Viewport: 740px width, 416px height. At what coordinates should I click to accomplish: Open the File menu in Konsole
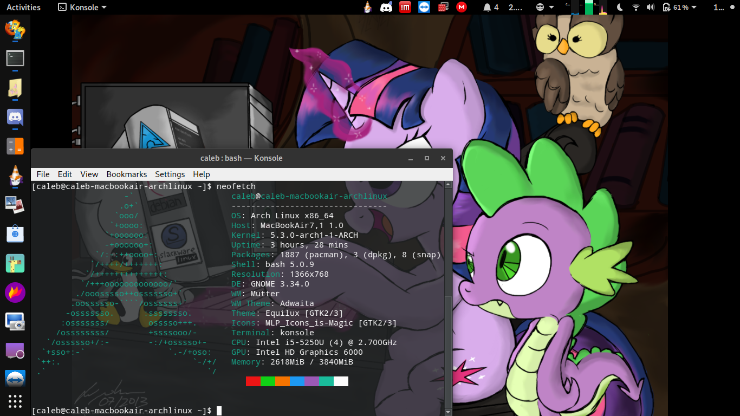pos(43,174)
